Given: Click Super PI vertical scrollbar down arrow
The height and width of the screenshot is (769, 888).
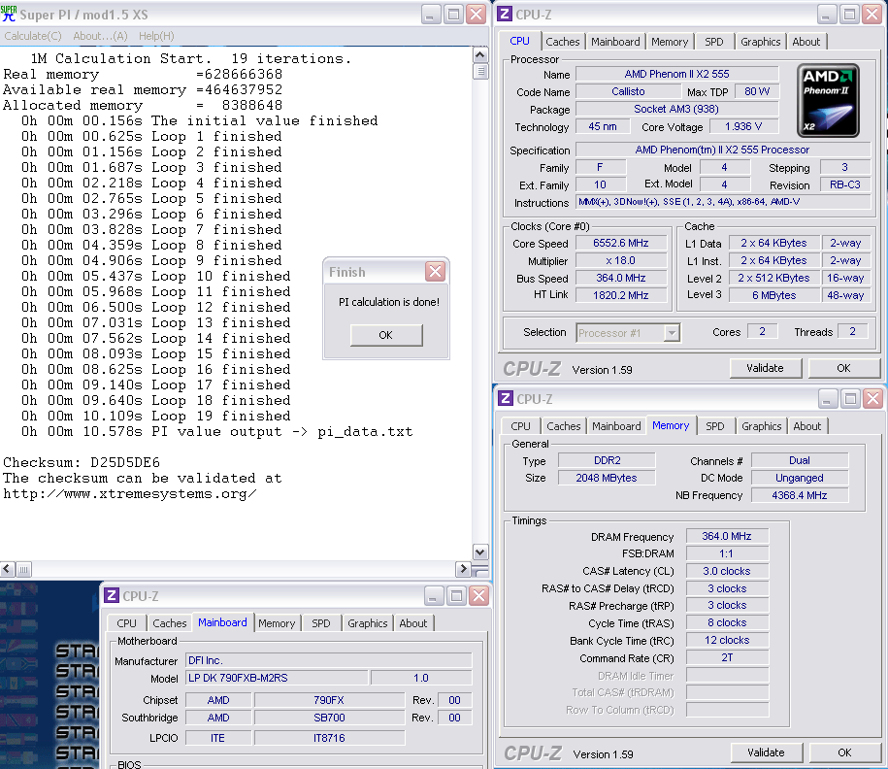Looking at the screenshot, I should pyautogui.click(x=479, y=552).
